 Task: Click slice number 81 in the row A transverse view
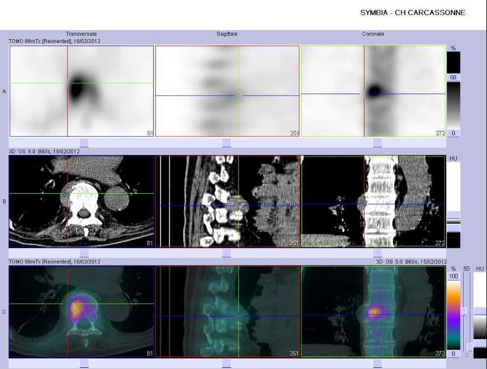(150, 133)
